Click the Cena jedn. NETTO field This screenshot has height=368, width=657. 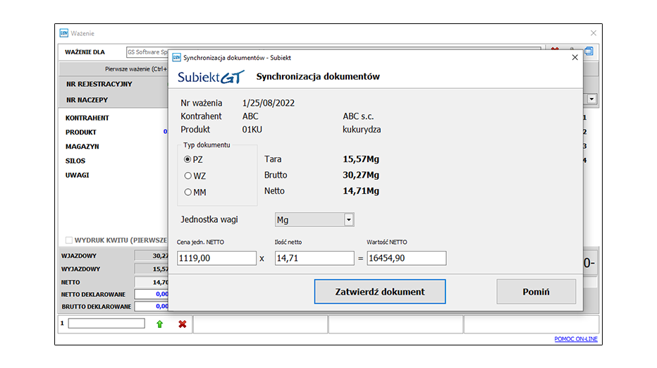216,259
